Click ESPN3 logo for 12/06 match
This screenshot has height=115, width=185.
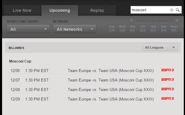(168, 70)
